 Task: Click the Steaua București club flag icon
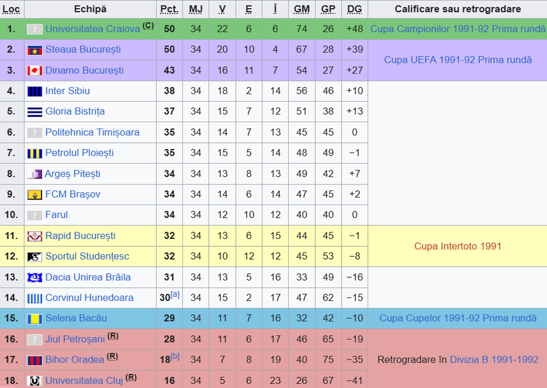[x=35, y=50]
